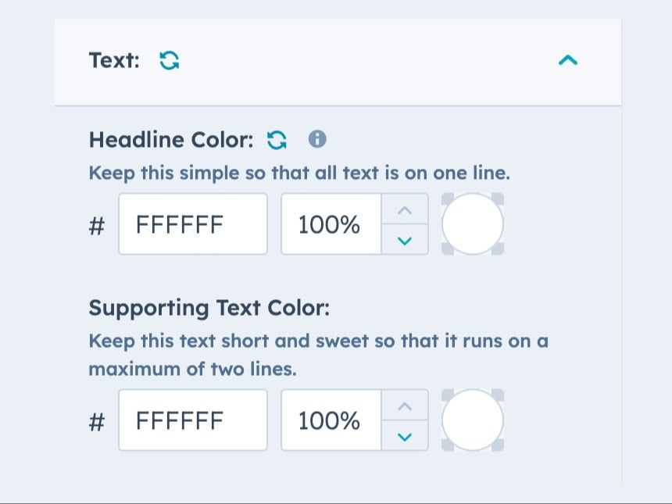Collapse the Text section with the chevron

pyautogui.click(x=569, y=59)
